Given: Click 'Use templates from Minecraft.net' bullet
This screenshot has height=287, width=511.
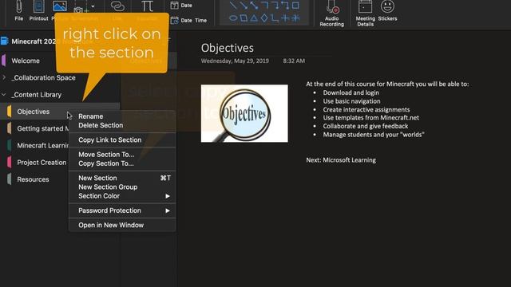Looking at the screenshot, I should point(370,117).
